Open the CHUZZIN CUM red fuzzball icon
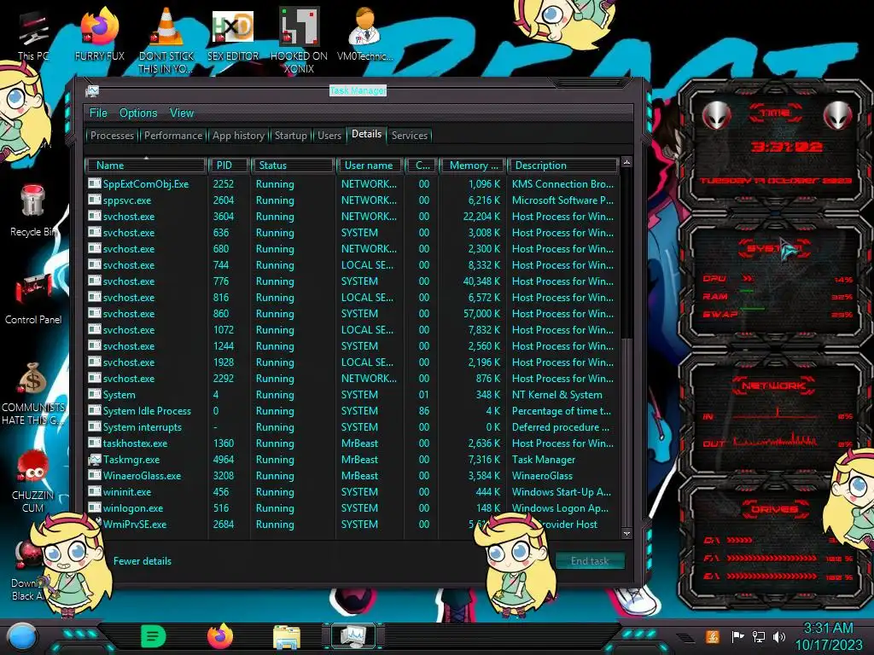 (33, 480)
